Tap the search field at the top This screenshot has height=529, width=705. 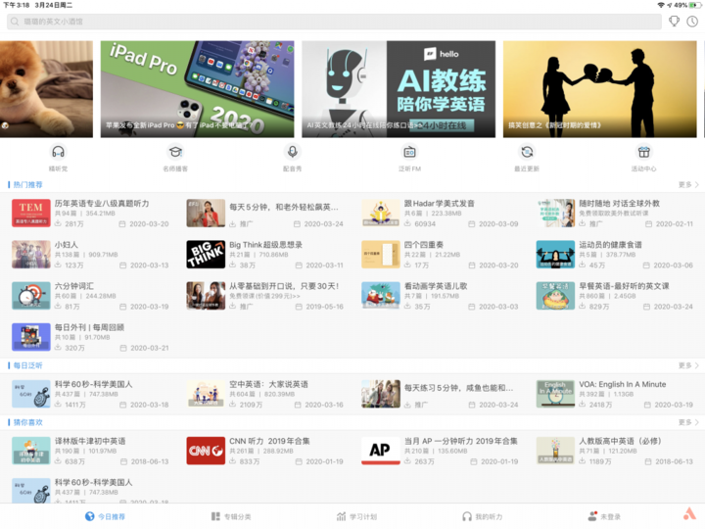334,22
